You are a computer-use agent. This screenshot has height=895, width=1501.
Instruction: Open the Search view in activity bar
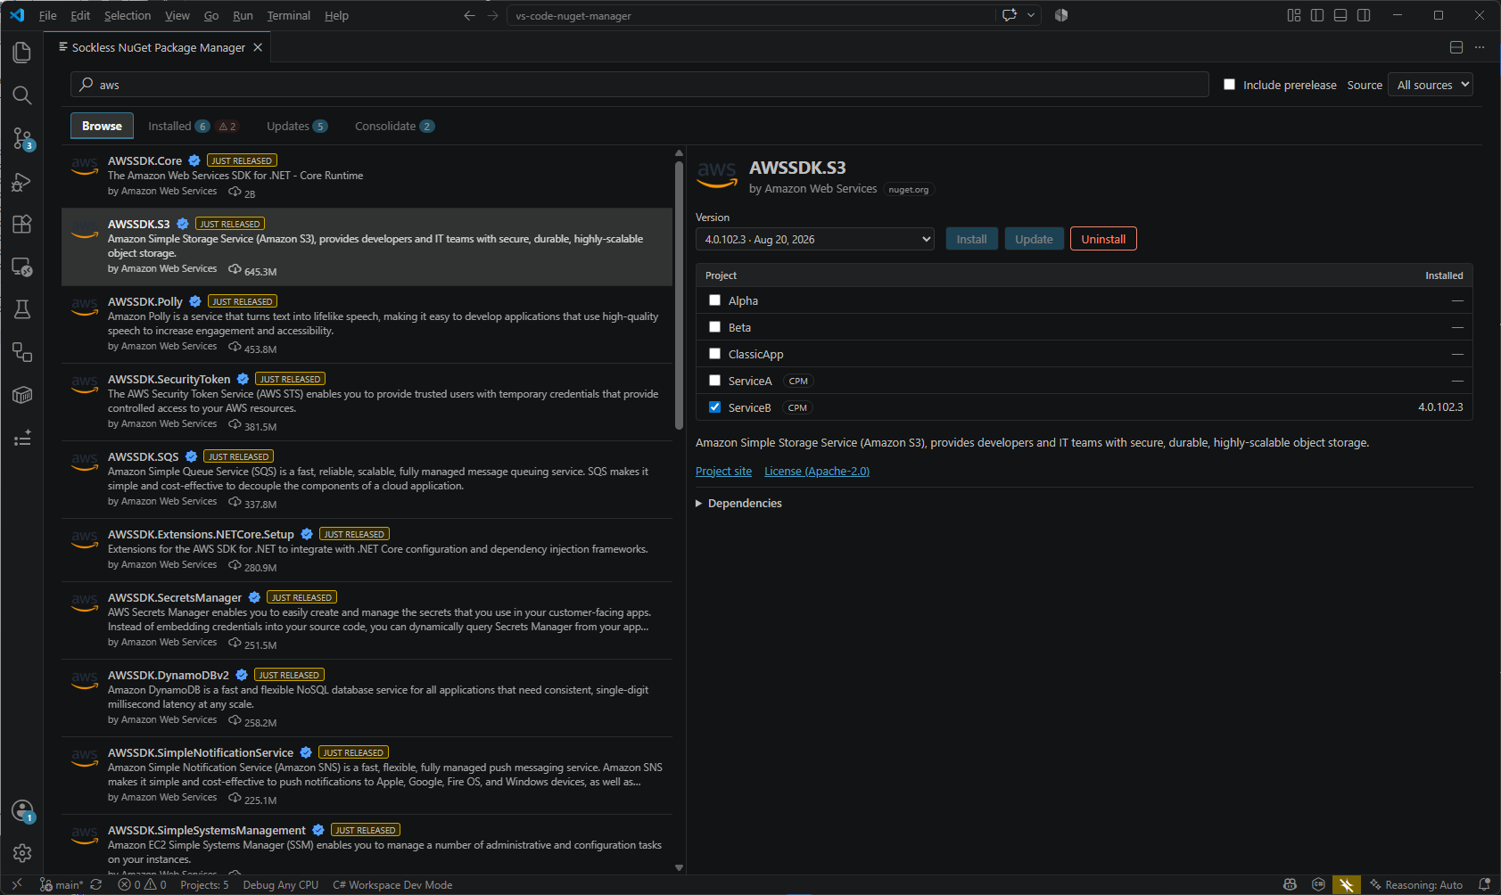pos(22,95)
